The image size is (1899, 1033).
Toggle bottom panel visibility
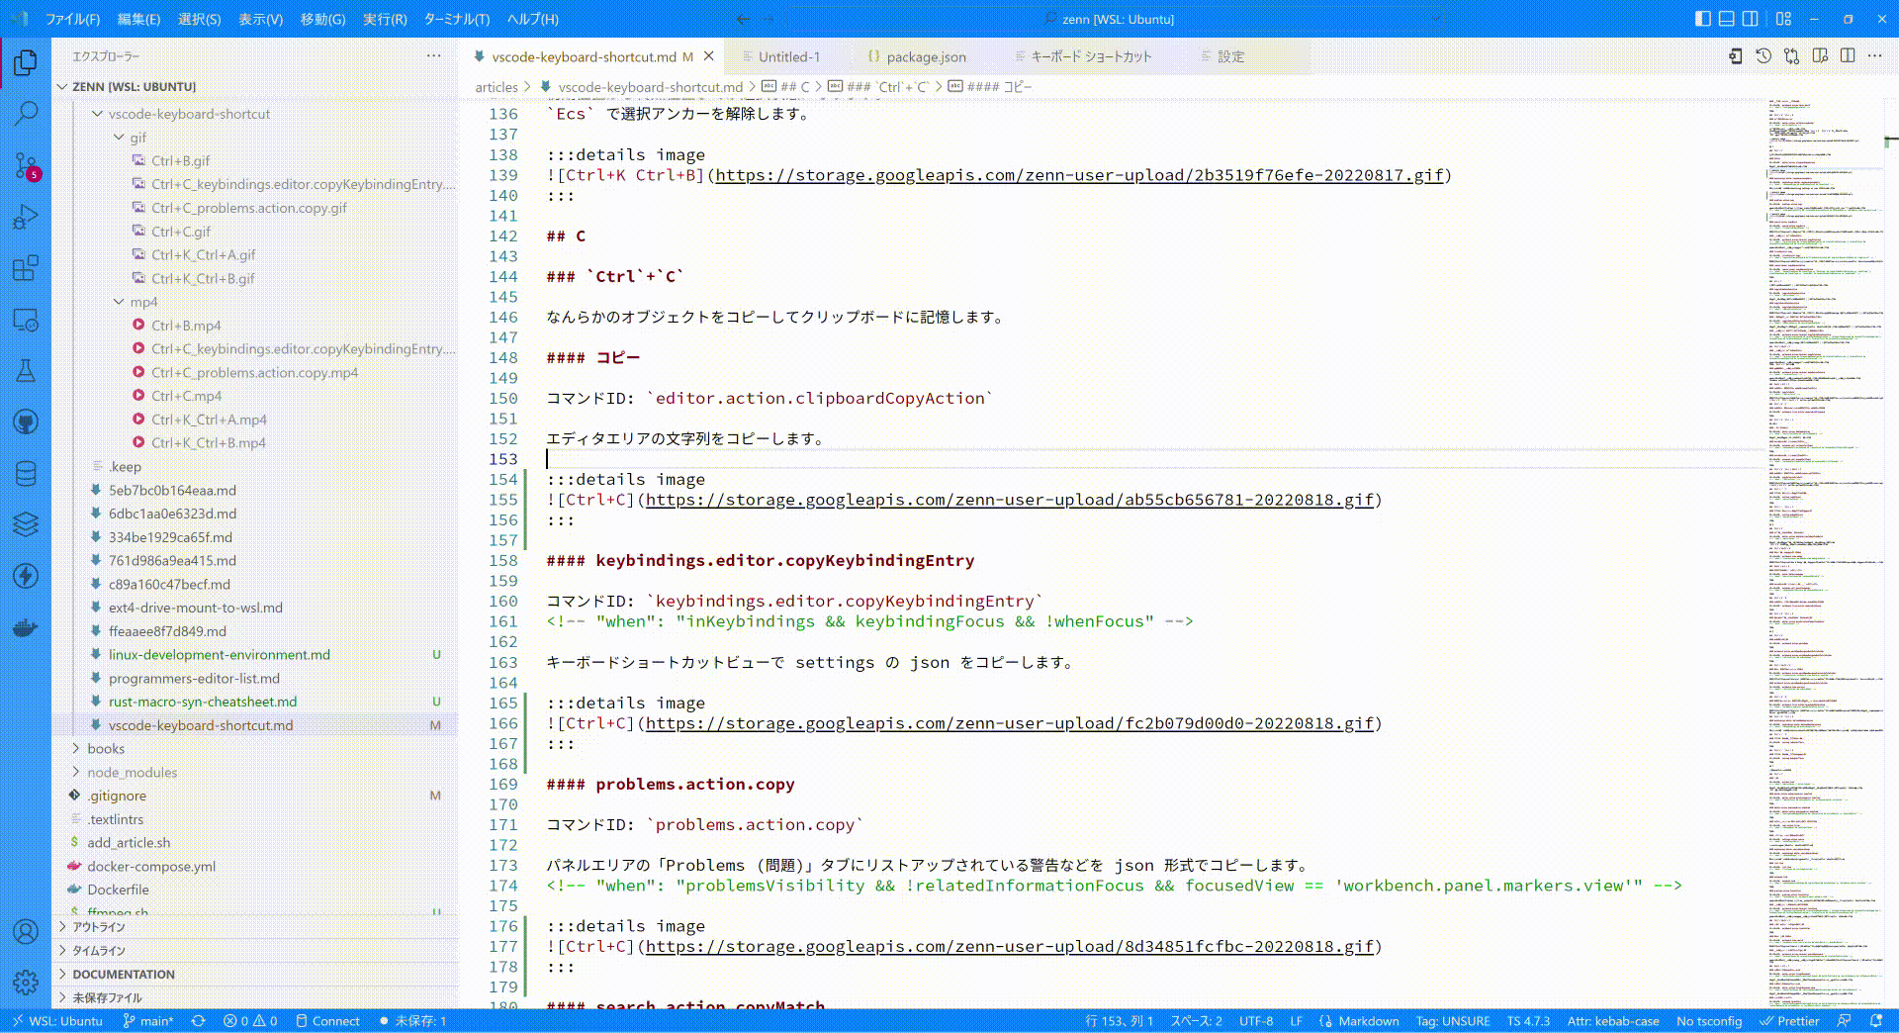point(1726,19)
